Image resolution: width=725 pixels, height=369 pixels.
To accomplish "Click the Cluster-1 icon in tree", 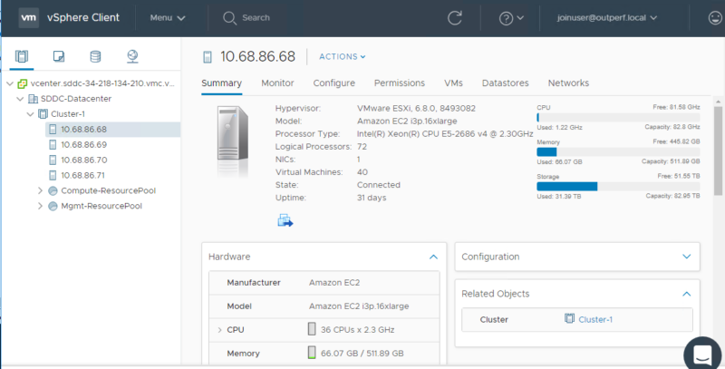I will [x=43, y=114].
